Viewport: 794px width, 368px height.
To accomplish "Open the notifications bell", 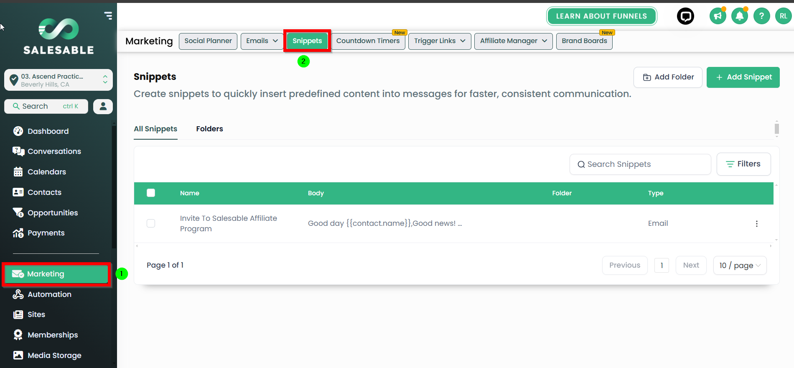I will coord(740,16).
